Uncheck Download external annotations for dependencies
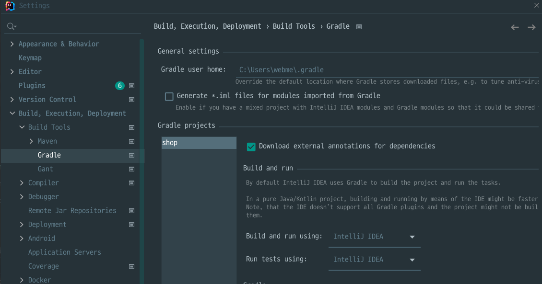The width and height of the screenshot is (542, 284). click(x=251, y=147)
